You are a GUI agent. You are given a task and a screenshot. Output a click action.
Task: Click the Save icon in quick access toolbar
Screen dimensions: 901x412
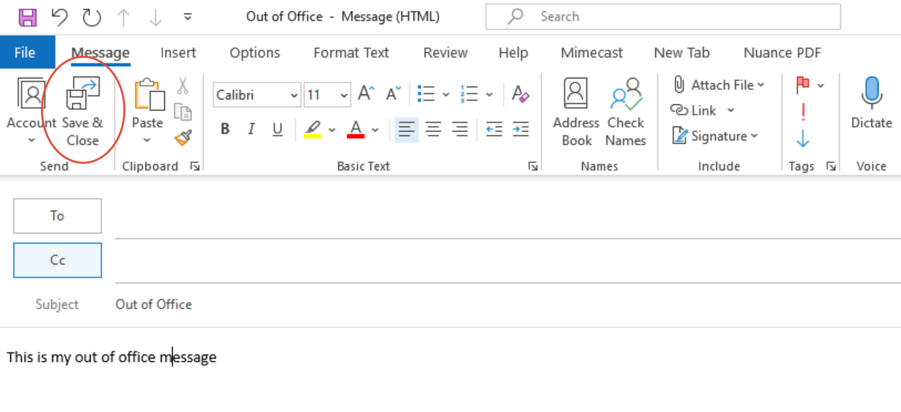[28, 17]
